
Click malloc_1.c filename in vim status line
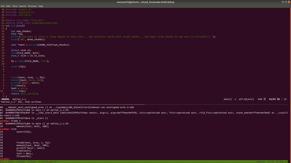tap(19, 99)
